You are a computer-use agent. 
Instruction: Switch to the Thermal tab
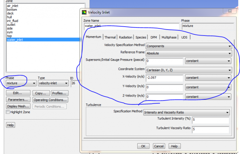coord(110,37)
